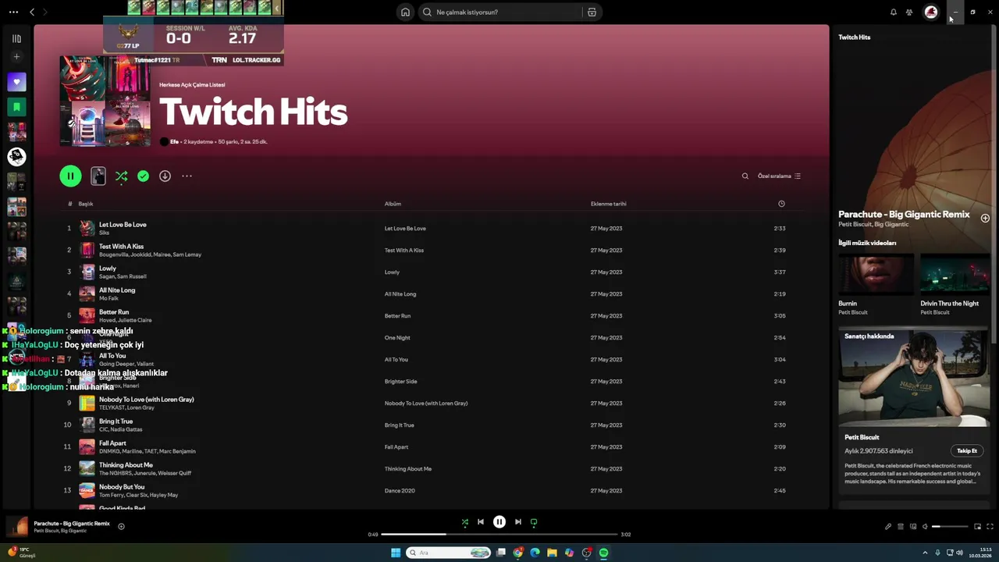Open the 'Özel sıralama' sort dropdown
The image size is (999, 562).
(779, 176)
